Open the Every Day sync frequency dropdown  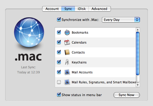pos(121,20)
